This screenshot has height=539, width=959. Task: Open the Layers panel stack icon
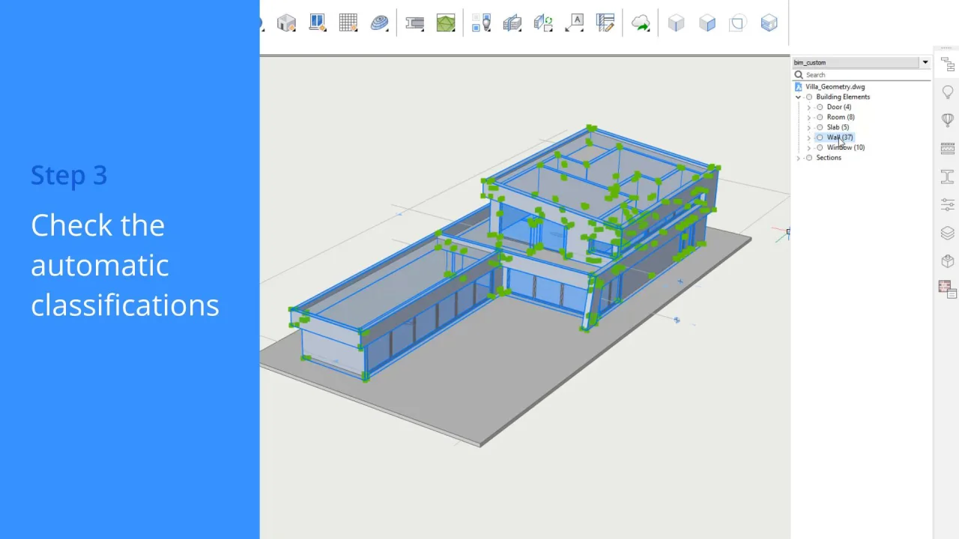948,233
